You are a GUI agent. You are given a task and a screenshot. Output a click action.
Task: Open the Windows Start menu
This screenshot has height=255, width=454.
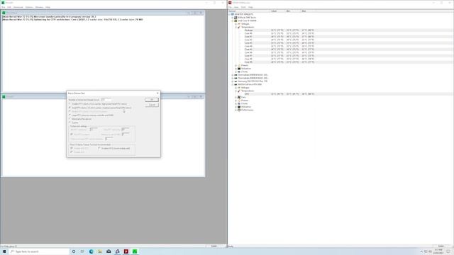point(4,251)
